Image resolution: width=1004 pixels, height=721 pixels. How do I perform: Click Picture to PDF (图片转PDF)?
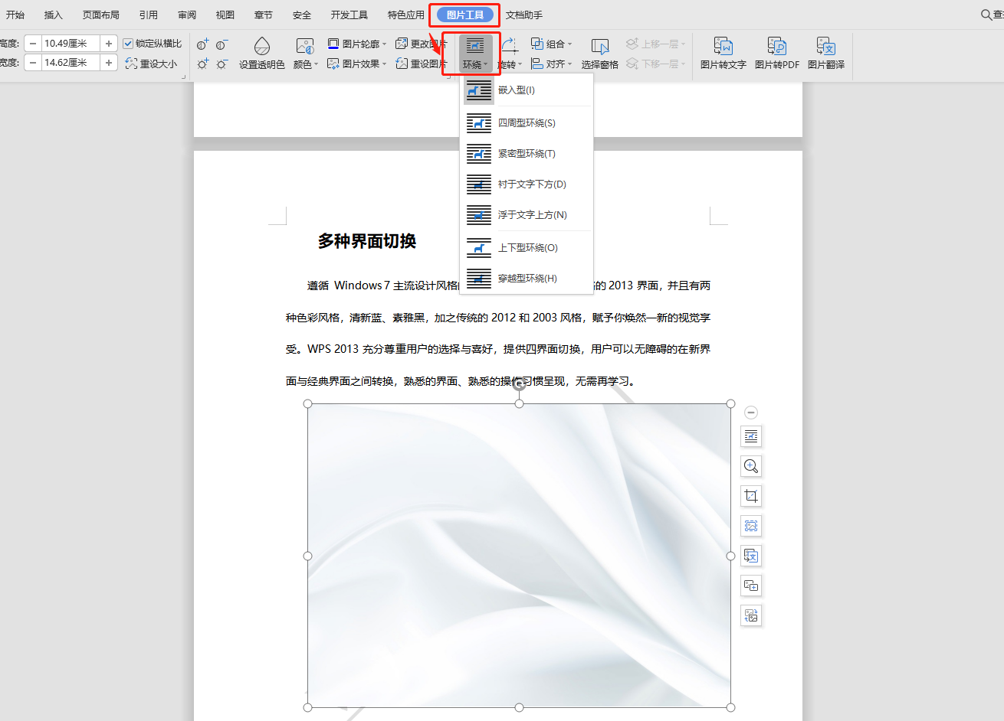(x=777, y=54)
